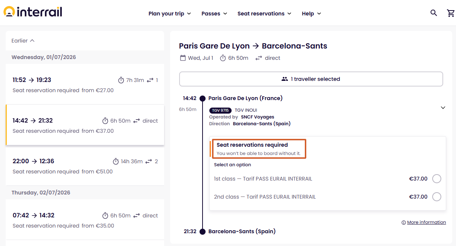Open the Help menu
The image size is (456, 246).
[312, 14]
